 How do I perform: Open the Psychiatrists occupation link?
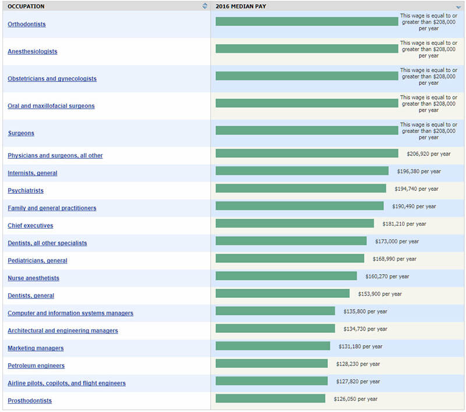(x=26, y=190)
